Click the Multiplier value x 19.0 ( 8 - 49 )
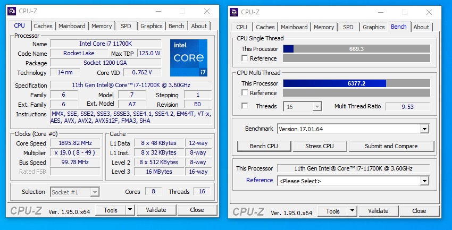The width and height of the screenshot is (452, 230). coord(75,152)
